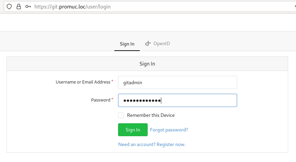Click the padlock site security icon
This screenshot has width=296, height=162.
pos(19,6)
